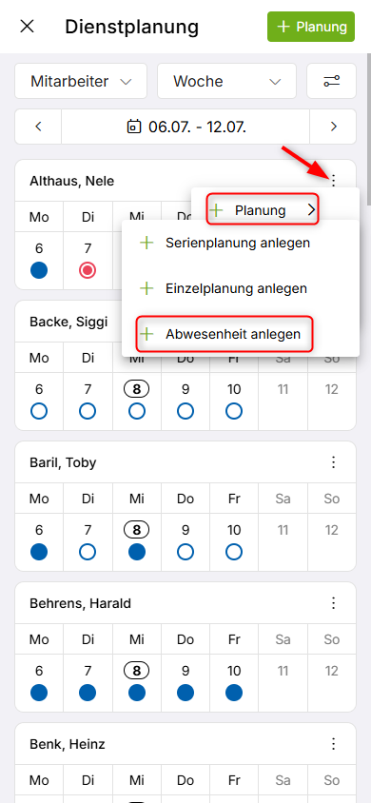The height and width of the screenshot is (803, 371).
Task: Go to previous week arrow
Action: click(x=38, y=127)
